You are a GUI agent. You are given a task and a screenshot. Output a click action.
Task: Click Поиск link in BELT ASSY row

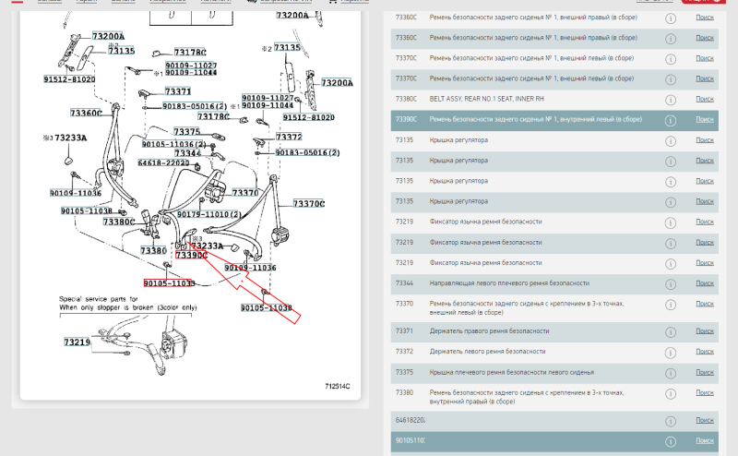pyautogui.click(x=704, y=99)
